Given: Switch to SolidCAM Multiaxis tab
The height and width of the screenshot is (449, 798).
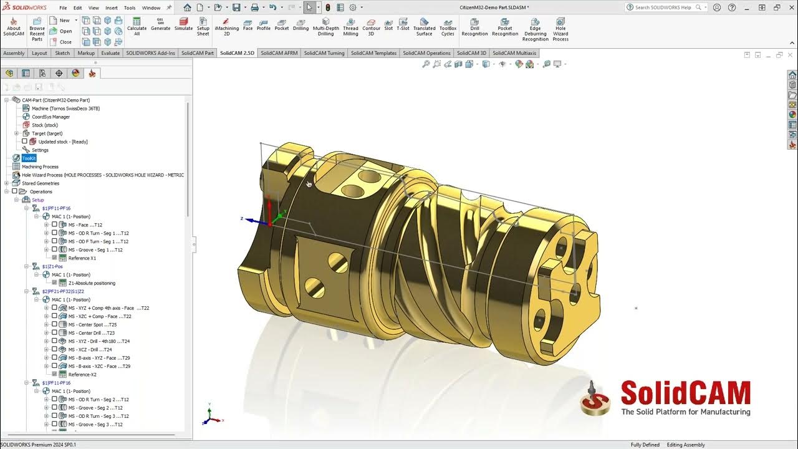Looking at the screenshot, I should click(x=514, y=53).
